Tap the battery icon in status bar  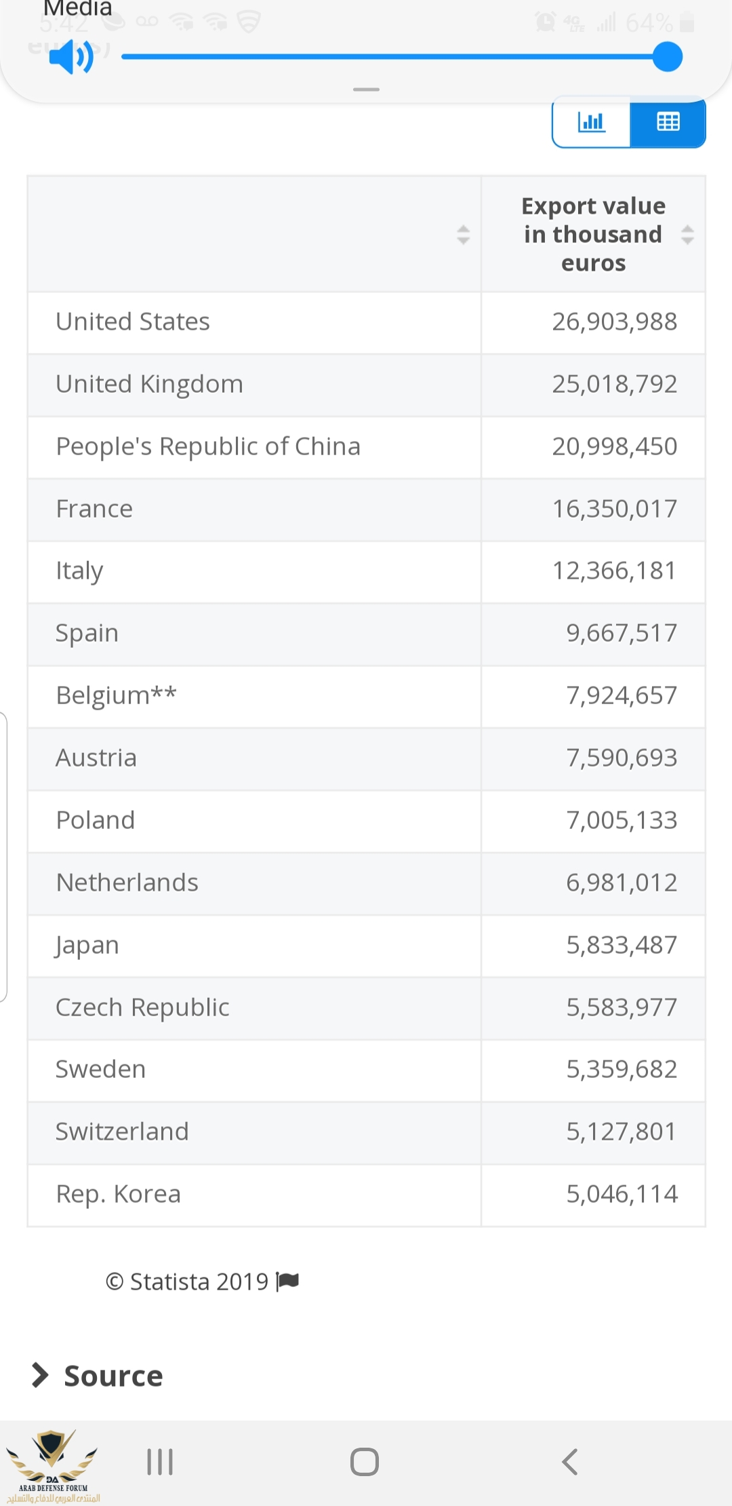click(x=687, y=22)
